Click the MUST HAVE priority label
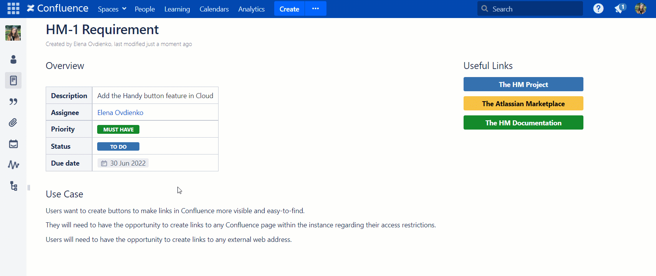Screen dimensions: 656x276 pos(118,130)
